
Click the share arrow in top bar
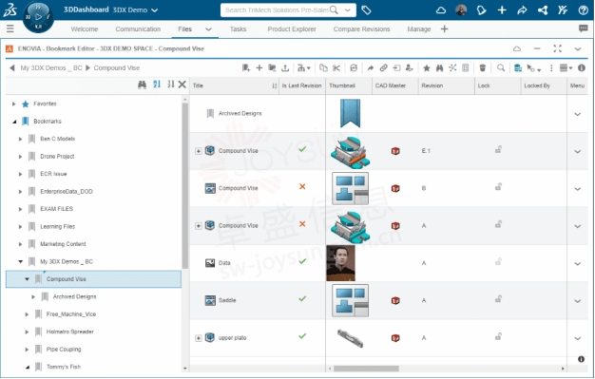pyautogui.click(x=522, y=10)
